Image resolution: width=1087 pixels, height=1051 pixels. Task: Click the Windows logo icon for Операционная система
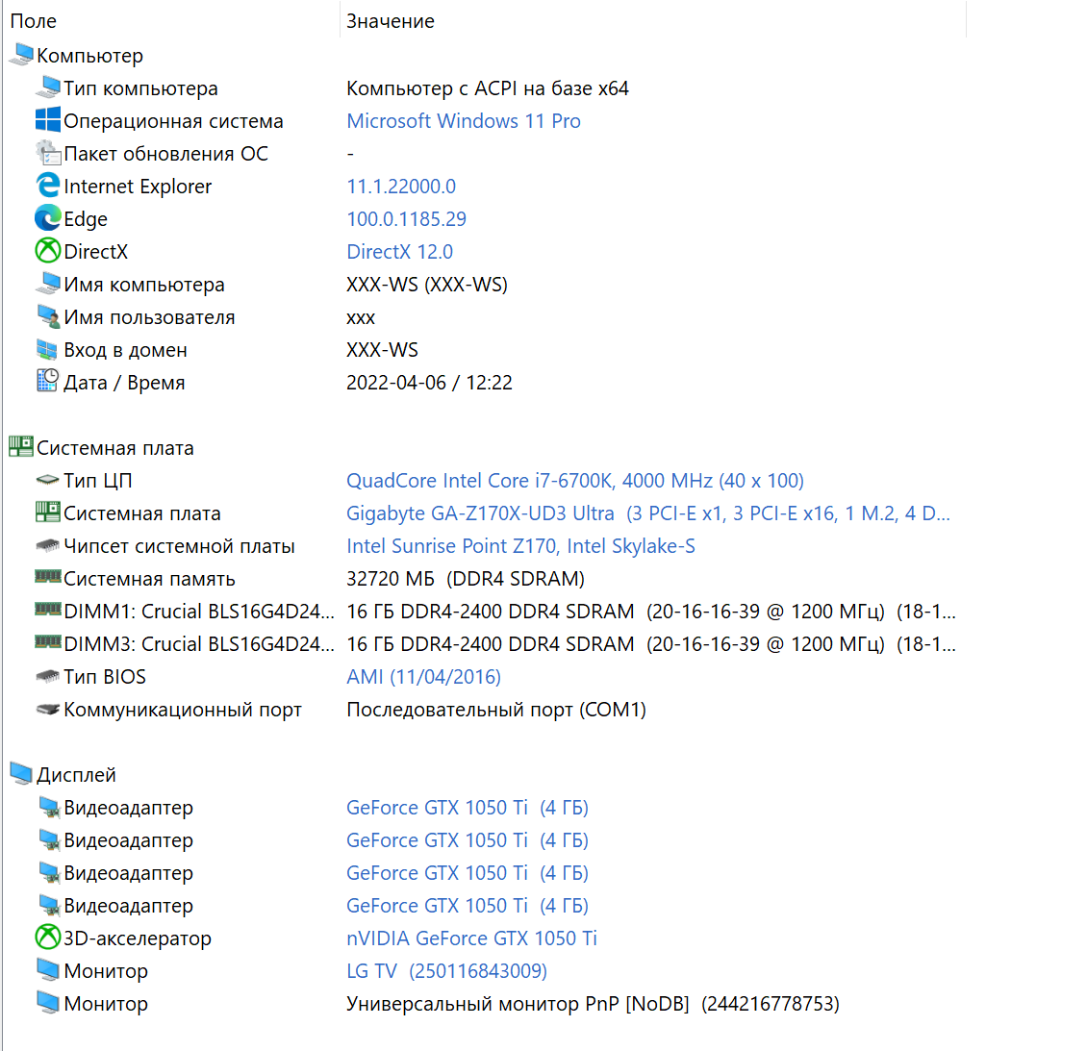48,120
